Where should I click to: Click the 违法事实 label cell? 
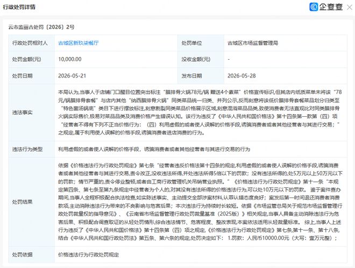[31, 112]
